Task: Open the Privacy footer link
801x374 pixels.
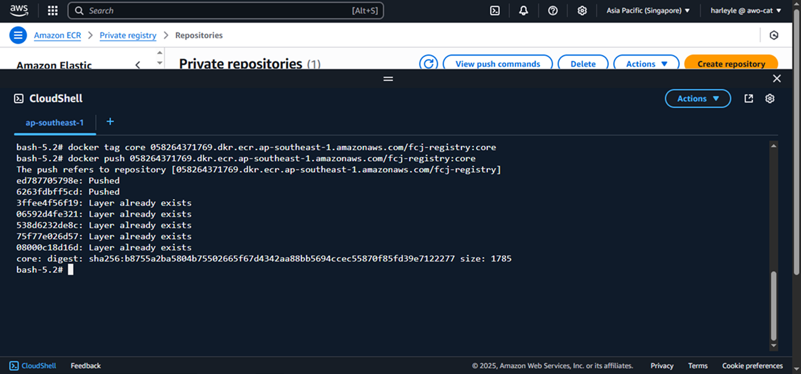Action: point(662,366)
